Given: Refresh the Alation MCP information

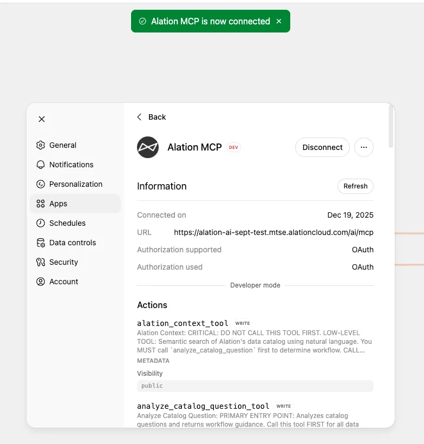Looking at the screenshot, I should [x=355, y=186].
